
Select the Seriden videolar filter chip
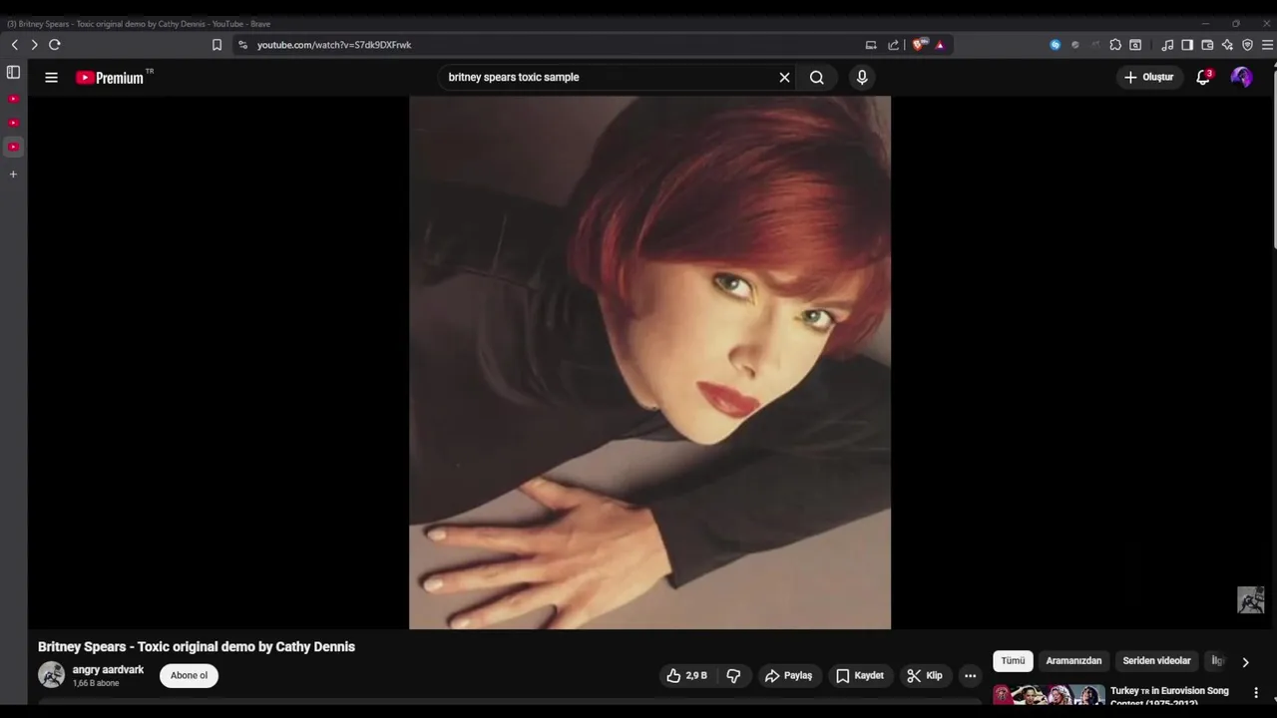click(x=1156, y=661)
